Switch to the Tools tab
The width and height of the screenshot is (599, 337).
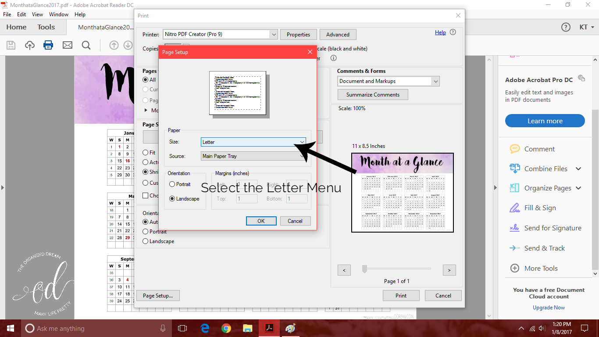(46, 27)
